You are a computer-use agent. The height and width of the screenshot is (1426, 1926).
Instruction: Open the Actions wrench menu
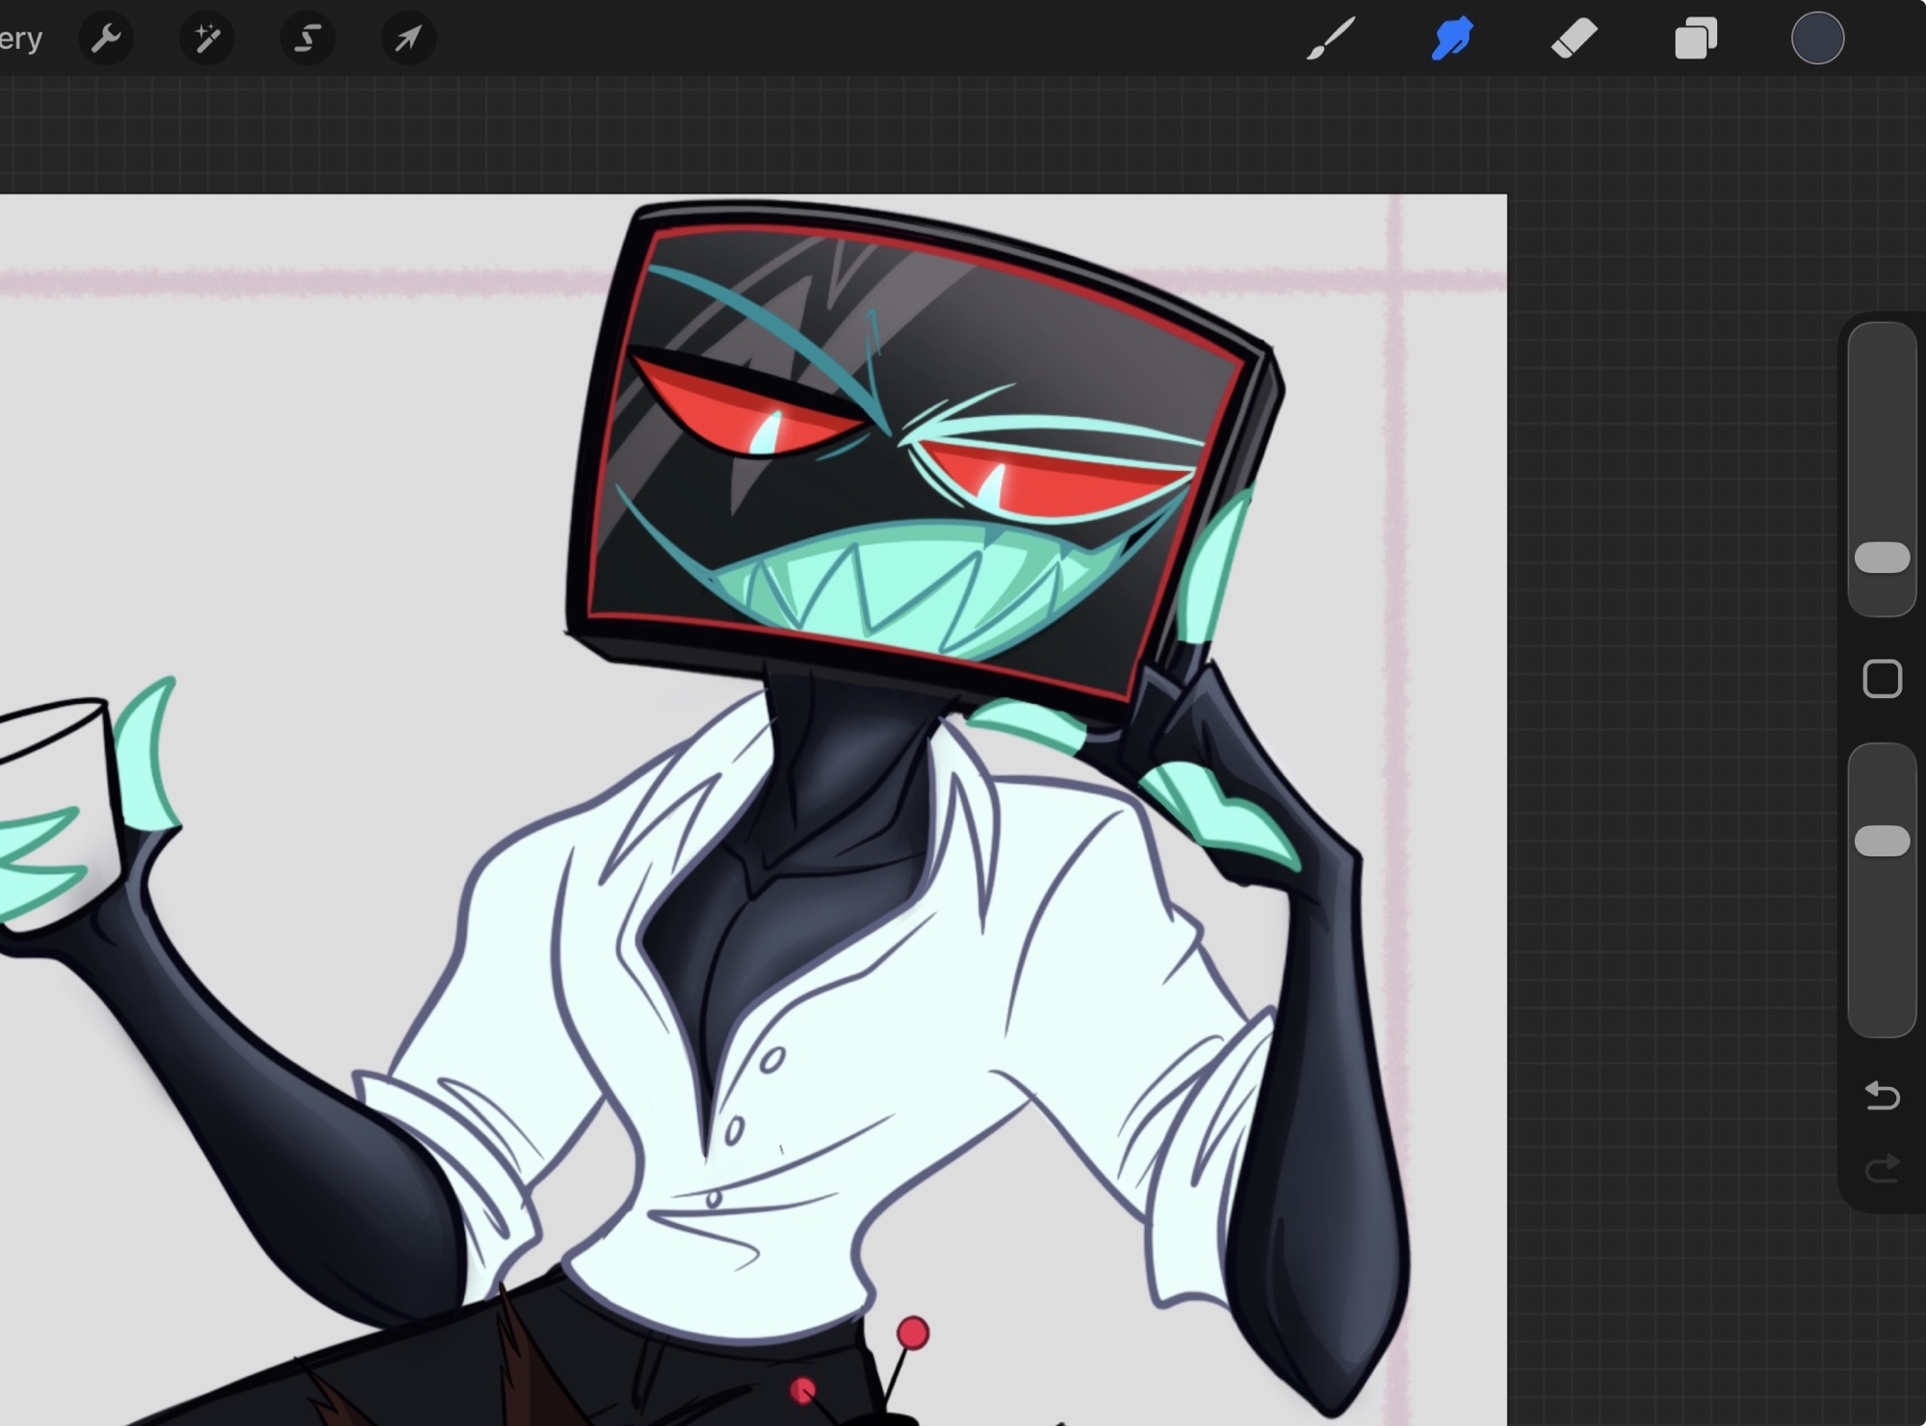pos(106,39)
